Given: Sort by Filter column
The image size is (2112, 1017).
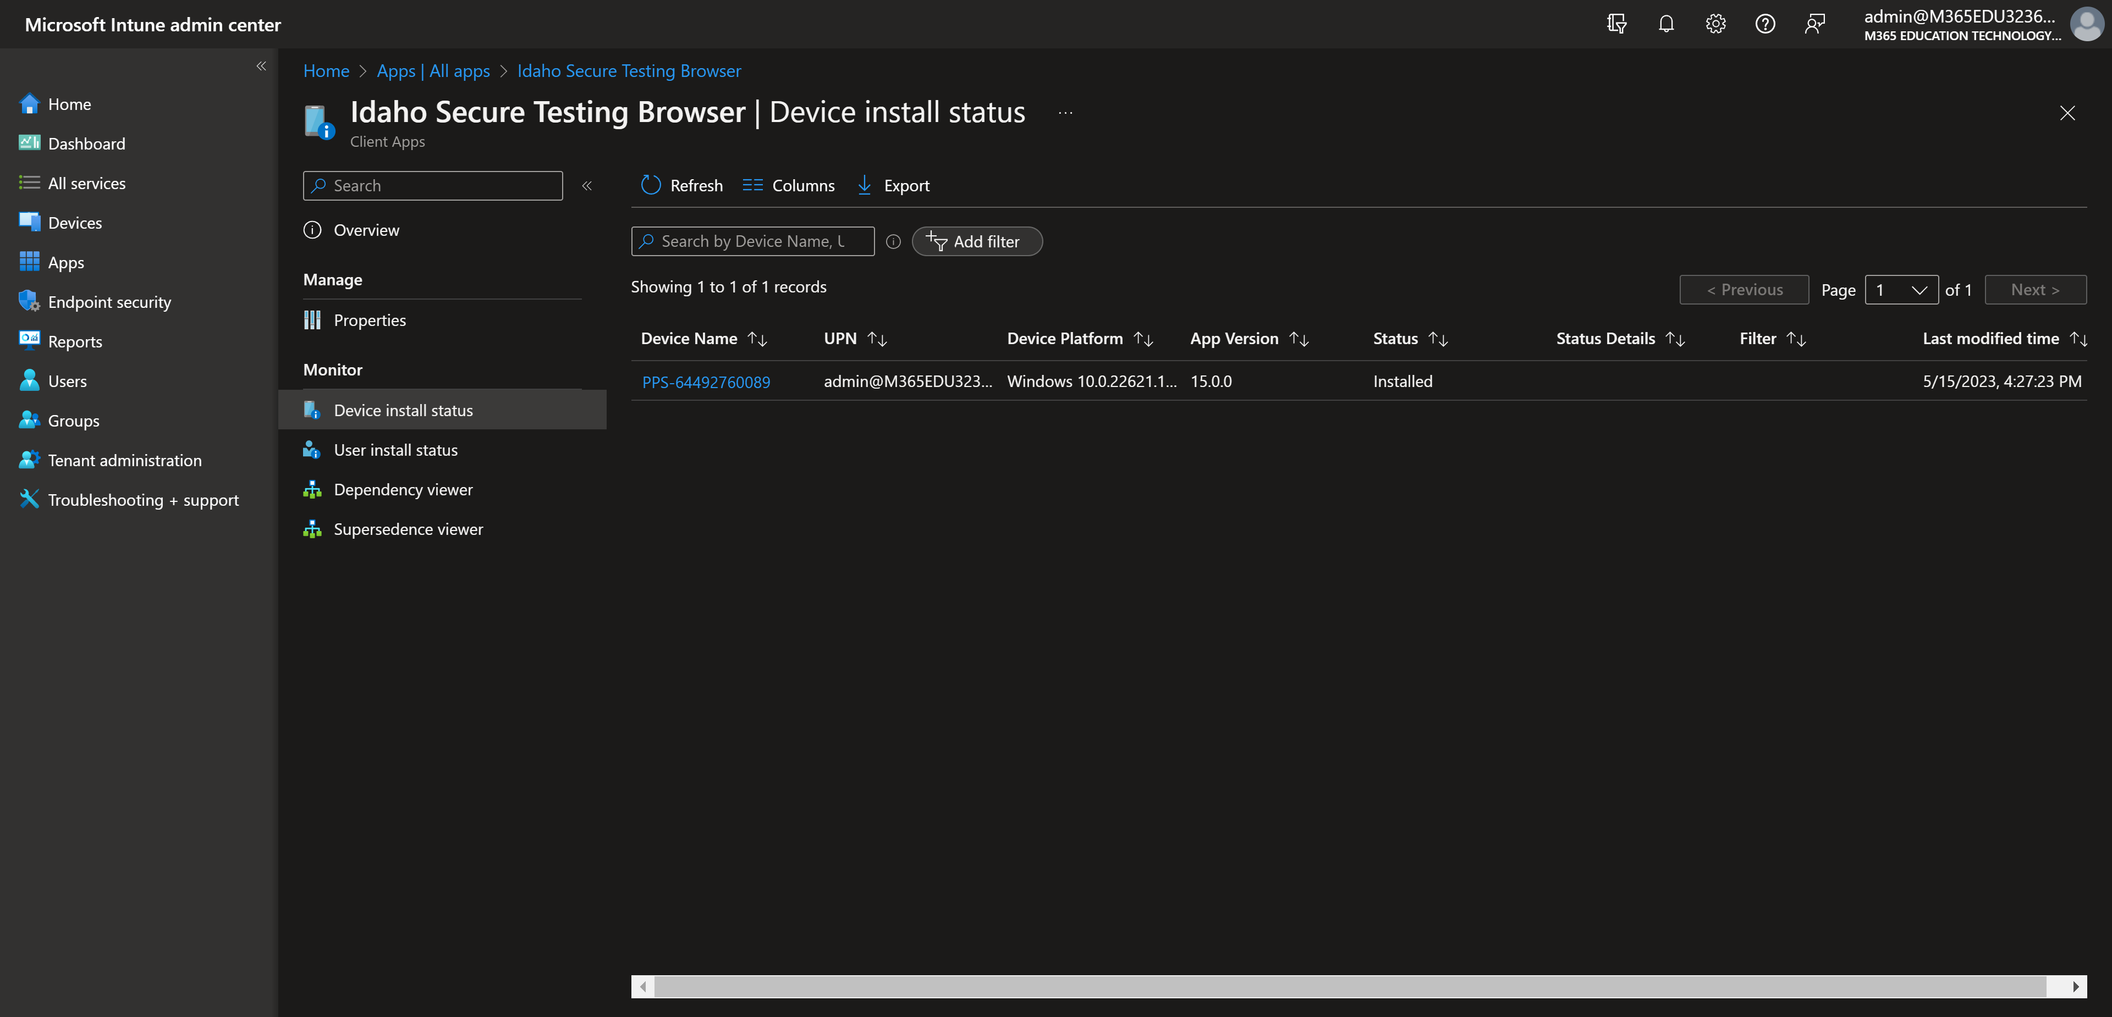Looking at the screenshot, I should click(1773, 339).
